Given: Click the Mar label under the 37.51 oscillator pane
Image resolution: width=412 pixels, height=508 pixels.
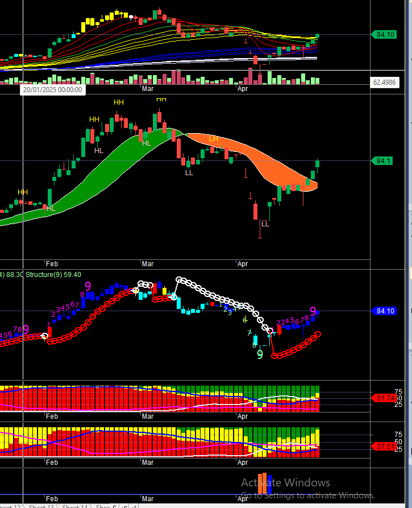Looking at the screenshot, I should pos(148,462).
